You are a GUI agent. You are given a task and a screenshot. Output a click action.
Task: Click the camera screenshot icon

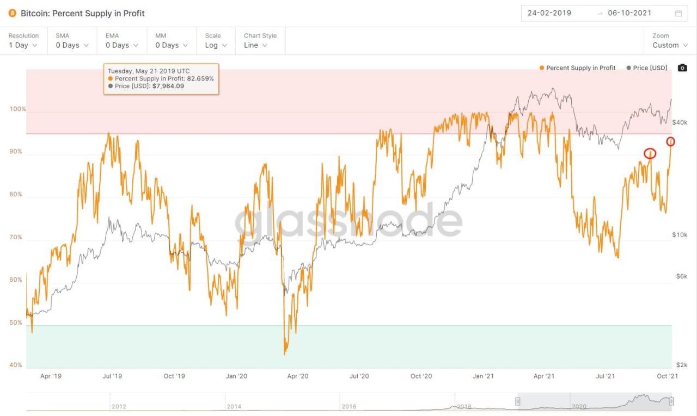[682, 68]
